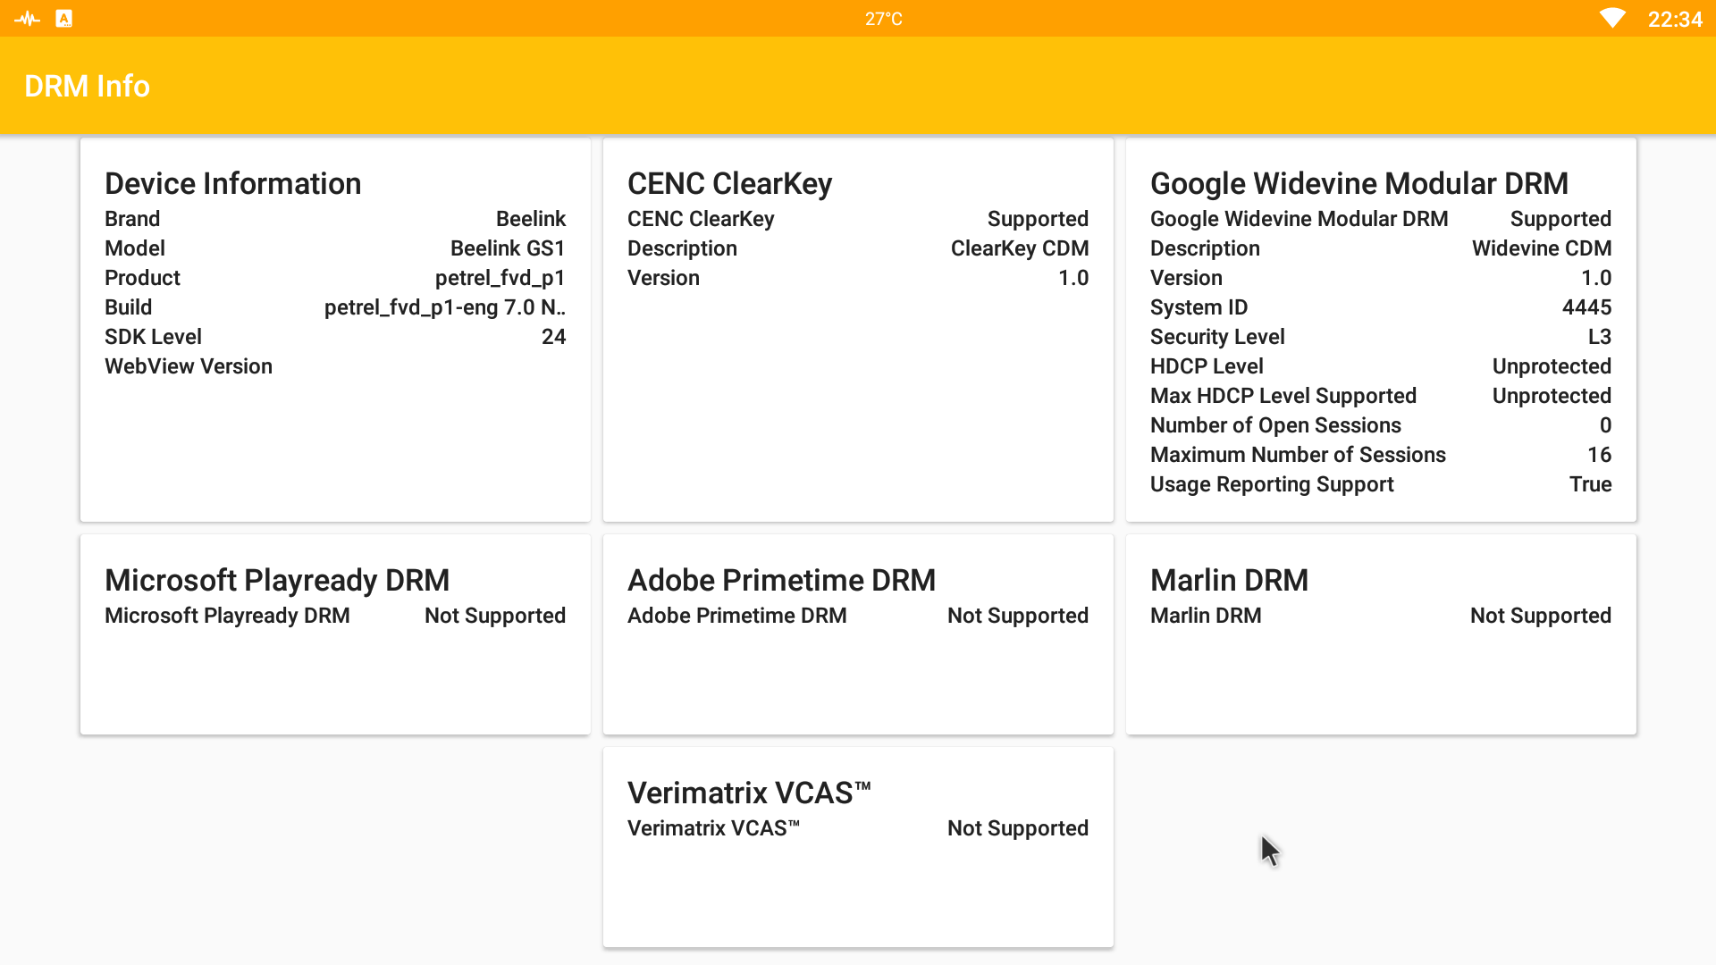This screenshot has height=965, width=1716.
Task: Select HDCP Level Unprotected value
Action: click(x=1552, y=366)
